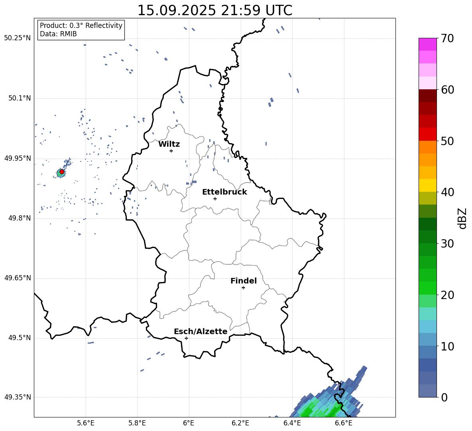The height and width of the screenshot is (431, 472).
Task: Click the 49.35°N latitude label
Action: (x=17, y=397)
